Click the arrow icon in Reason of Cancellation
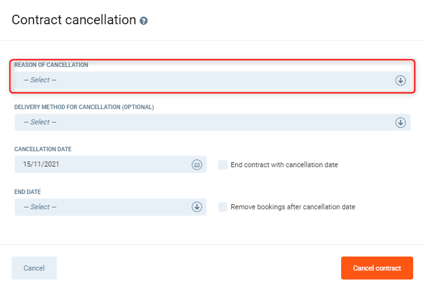The image size is (424, 291). 400,80
